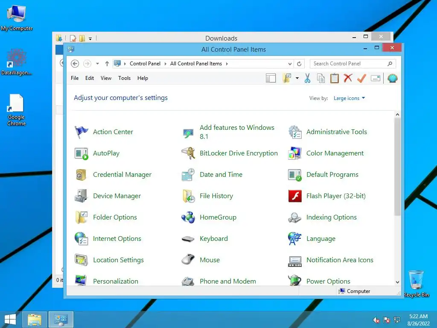Click the vertical scrollbar thumb
Viewport: 437px width, 328px height.
coord(397,167)
